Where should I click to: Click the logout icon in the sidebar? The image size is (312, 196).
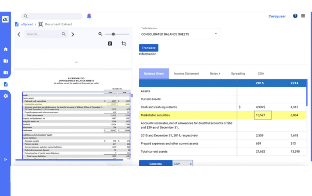pos(6,159)
